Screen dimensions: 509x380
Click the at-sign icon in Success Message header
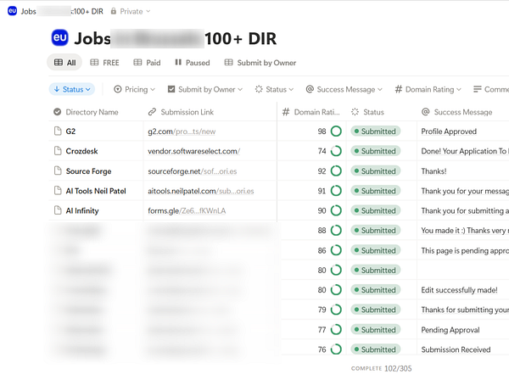426,112
